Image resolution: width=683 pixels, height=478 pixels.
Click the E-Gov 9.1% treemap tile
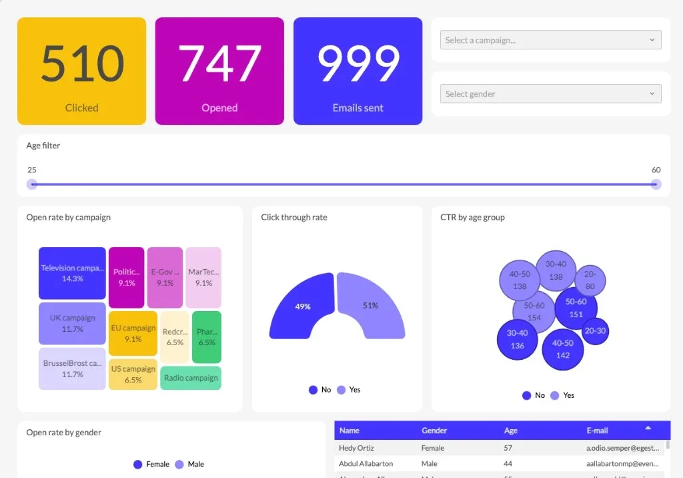(x=165, y=277)
